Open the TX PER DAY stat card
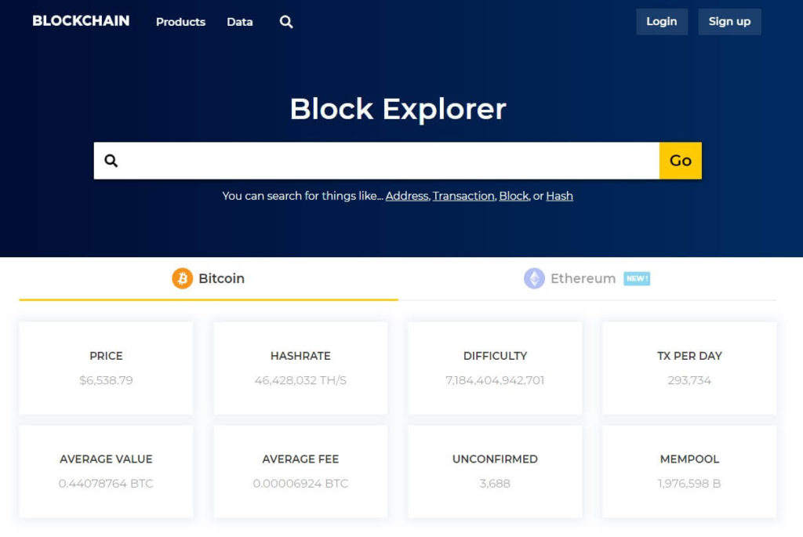 (x=689, y=368)
